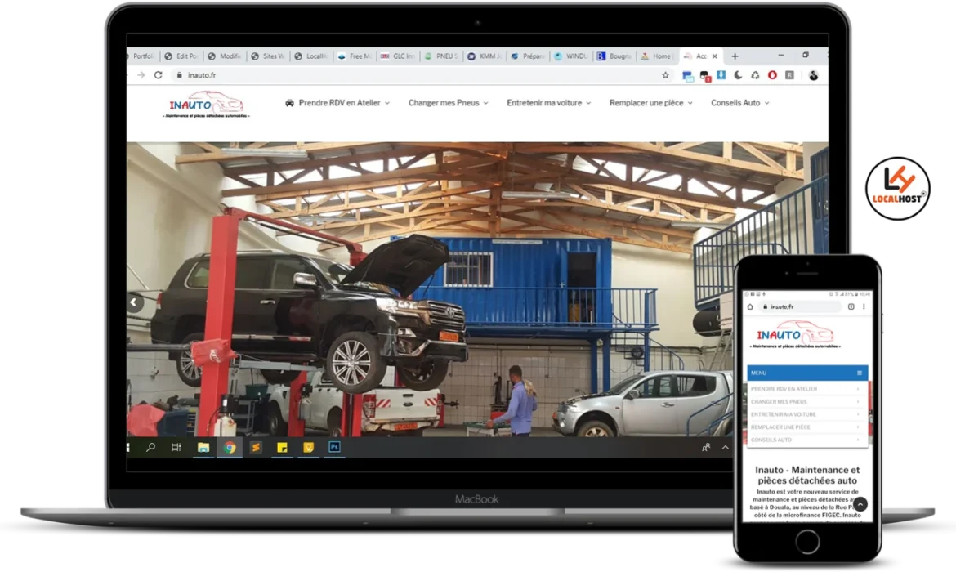Expand the Changer mes Pneus dropdown
Image resolution: width=956 pixels, height=572 pixels.
pos(448,103)
